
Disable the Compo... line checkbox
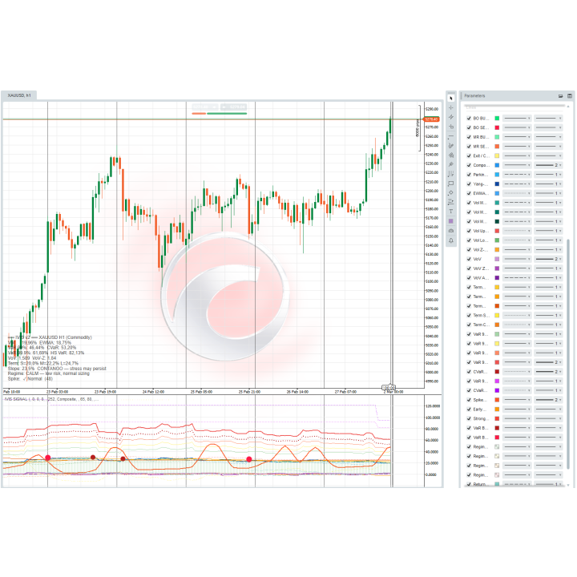pos(469,165)
